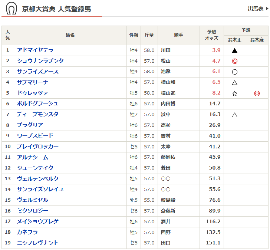Open horse page for ニシノレヴナント

tap(37, 243)
